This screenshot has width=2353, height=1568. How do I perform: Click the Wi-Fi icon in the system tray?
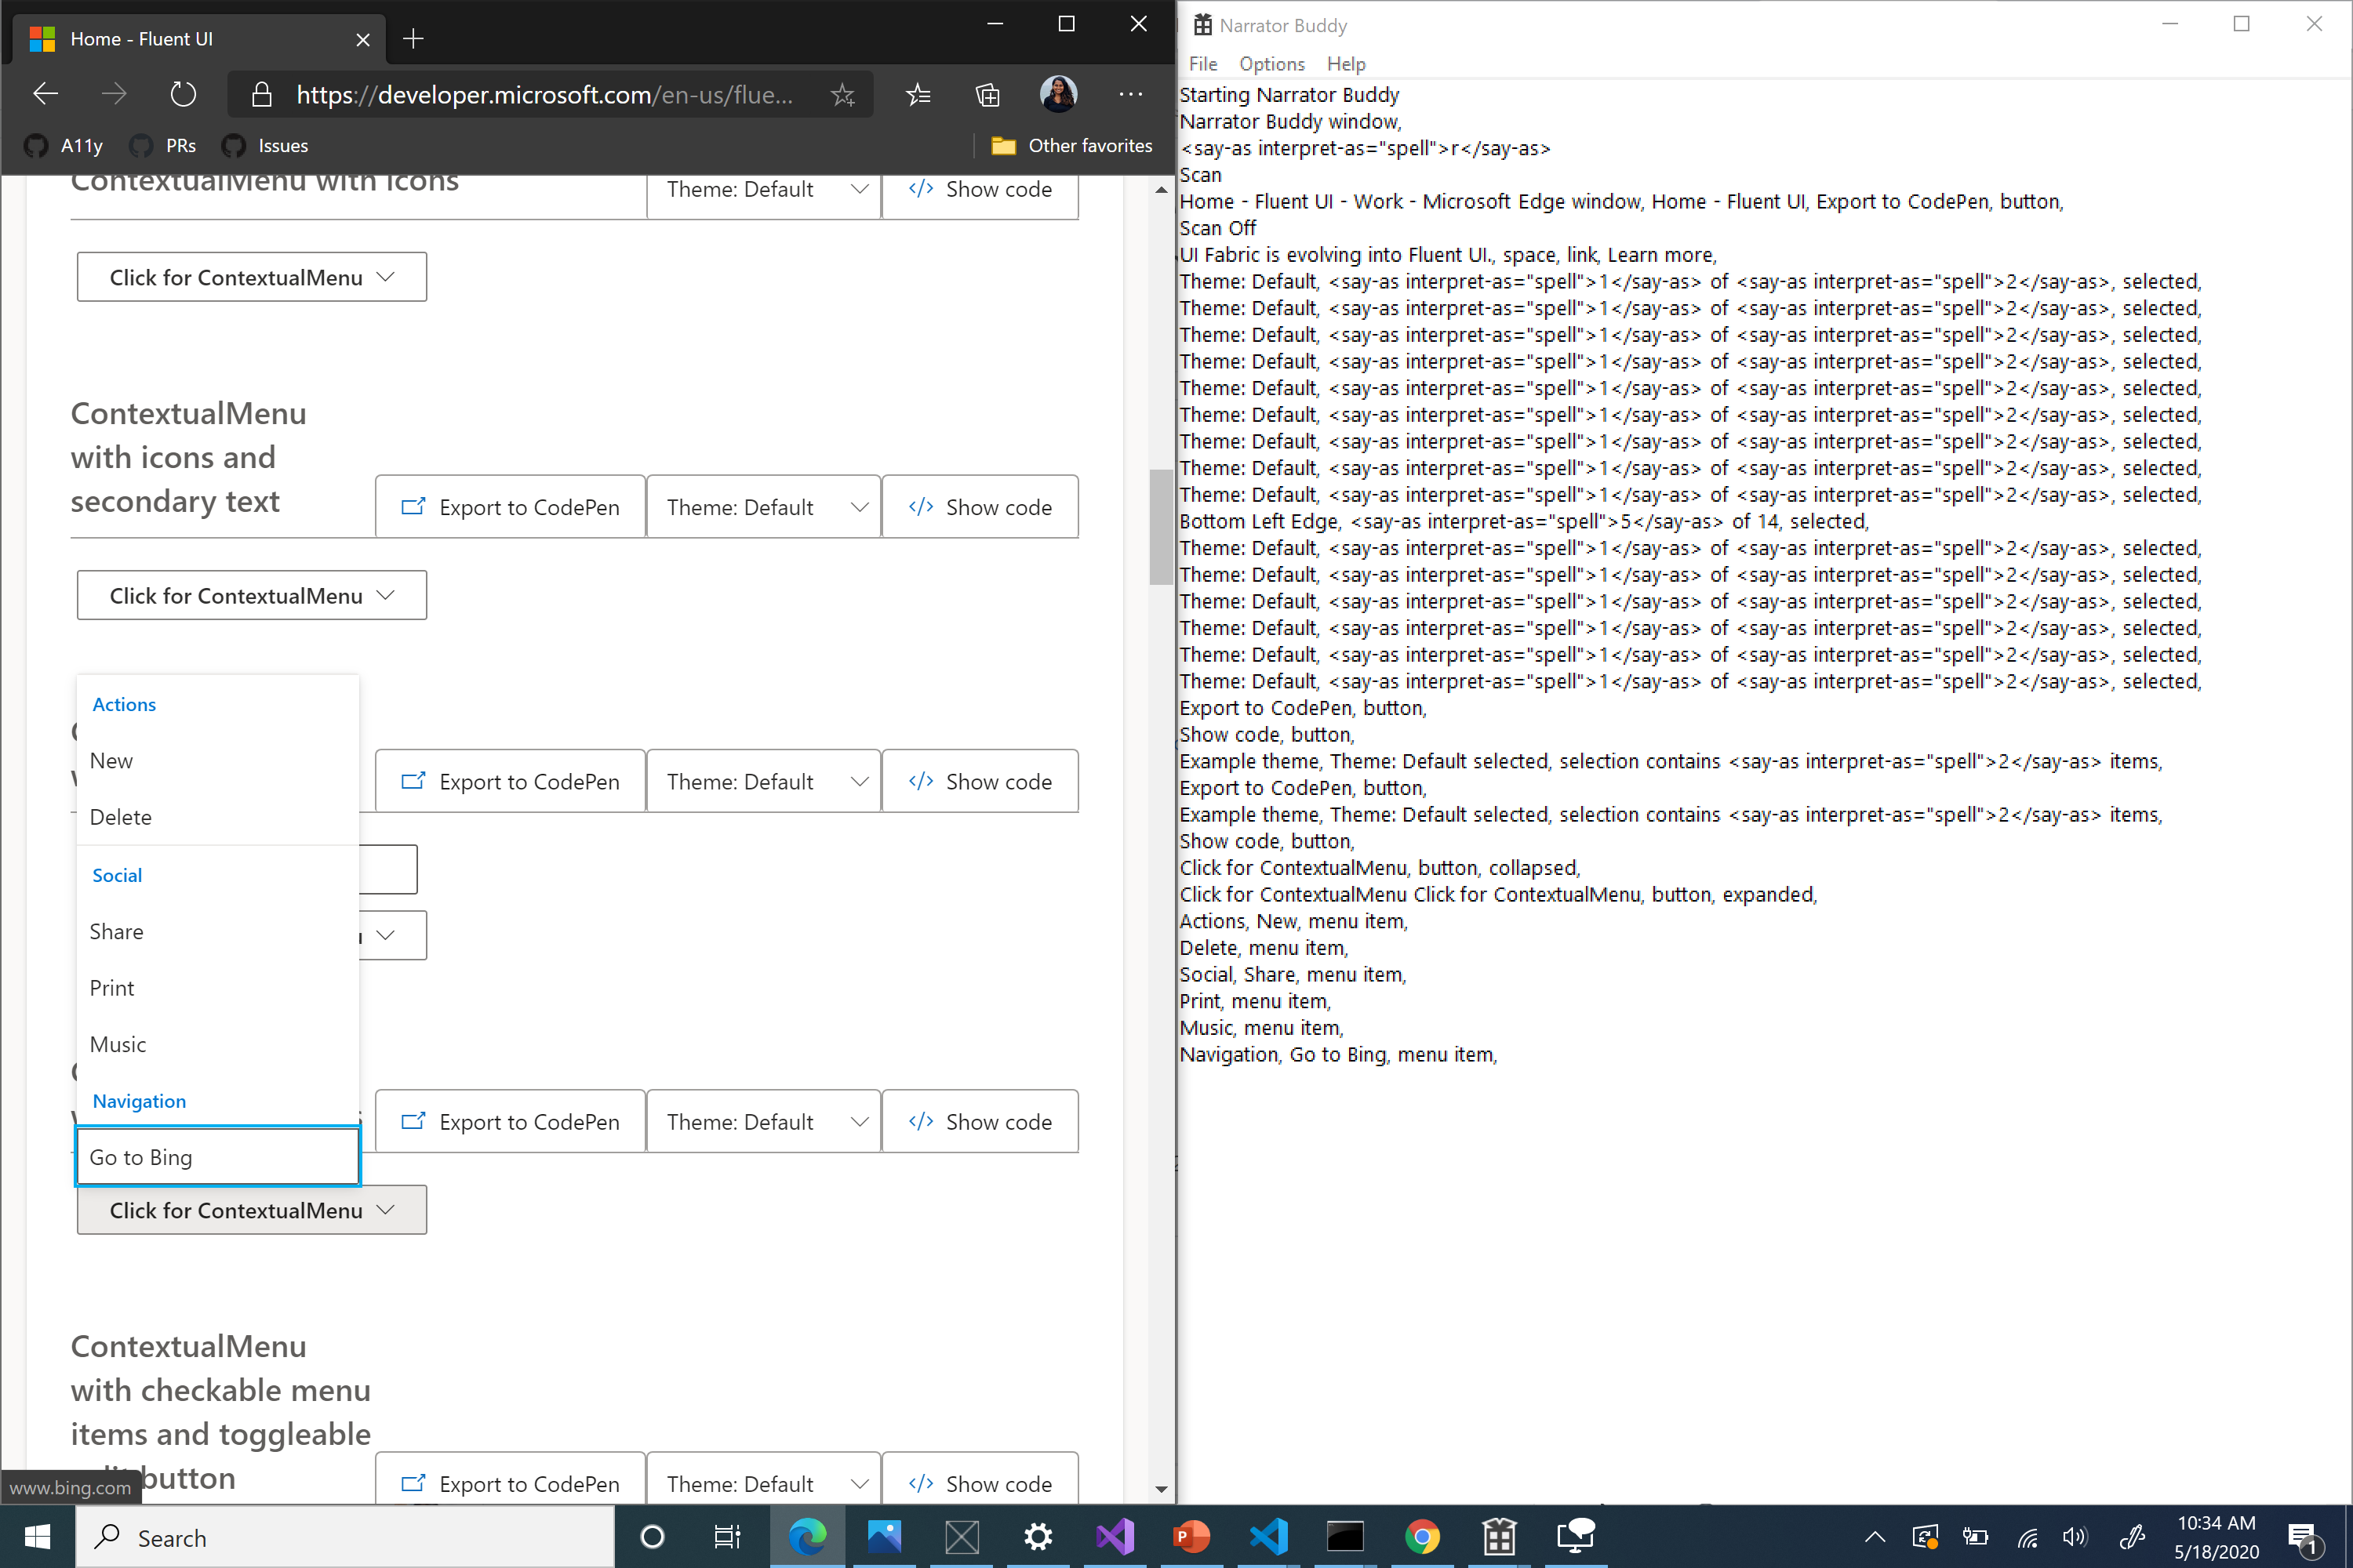2027,1537
